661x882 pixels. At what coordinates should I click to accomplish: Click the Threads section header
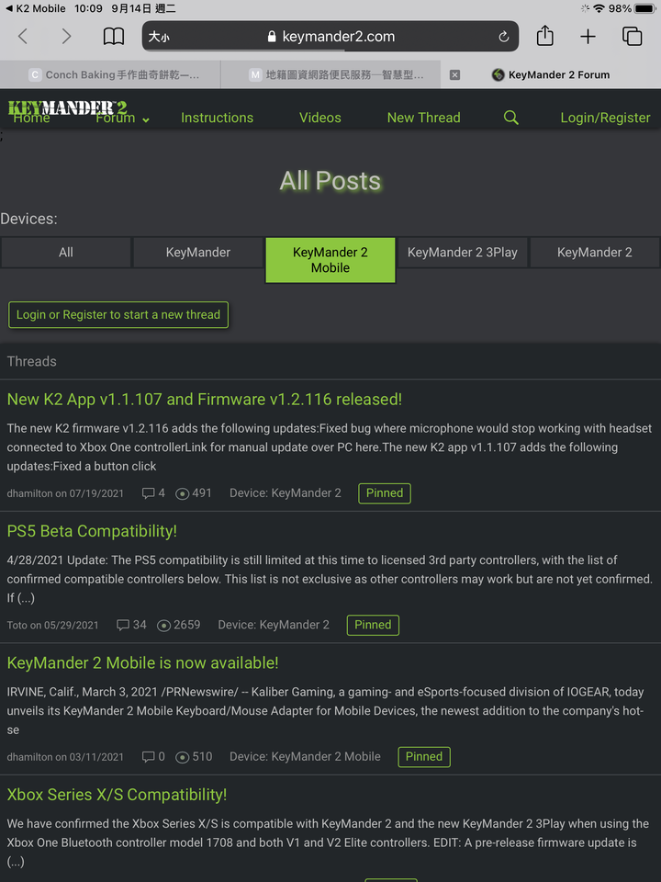coord(32,361)
